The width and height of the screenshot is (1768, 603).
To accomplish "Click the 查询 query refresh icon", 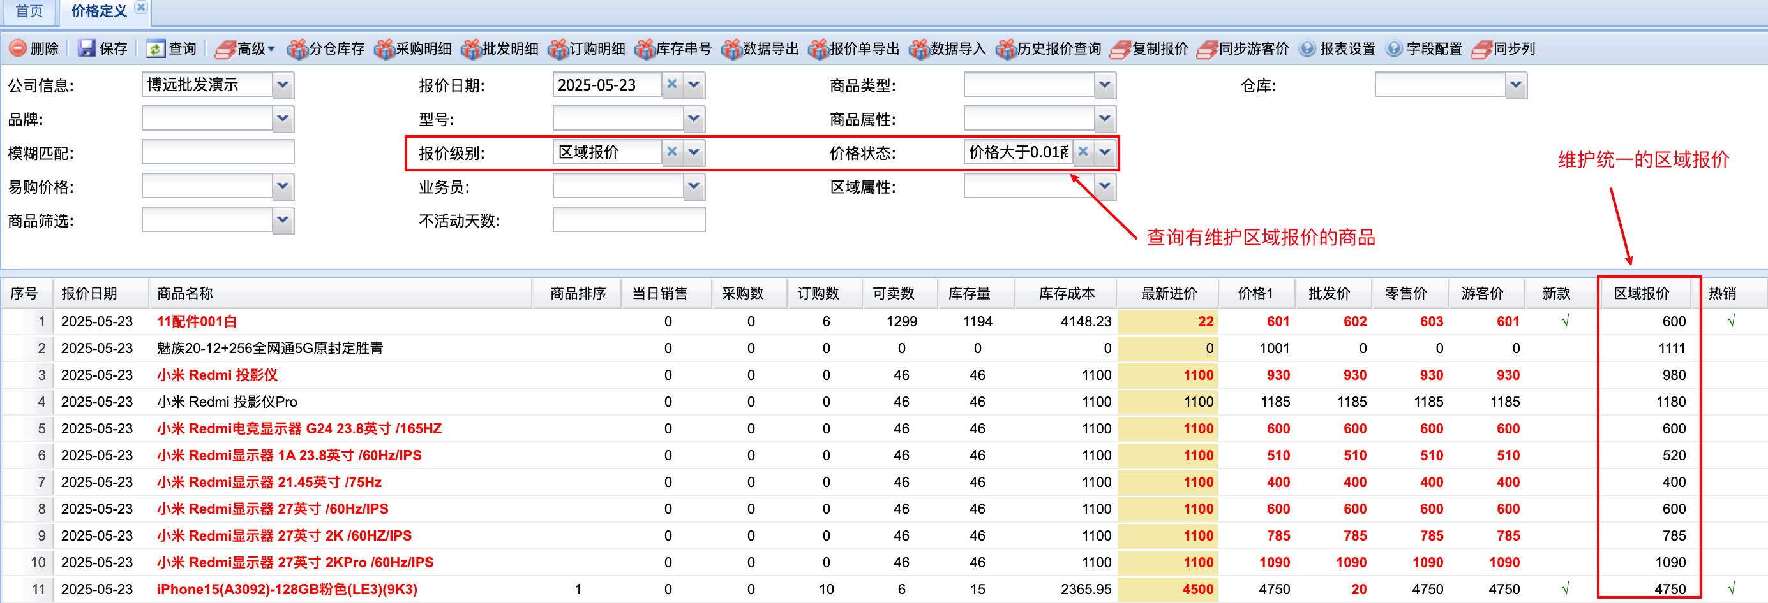I will tap(156, 48).
